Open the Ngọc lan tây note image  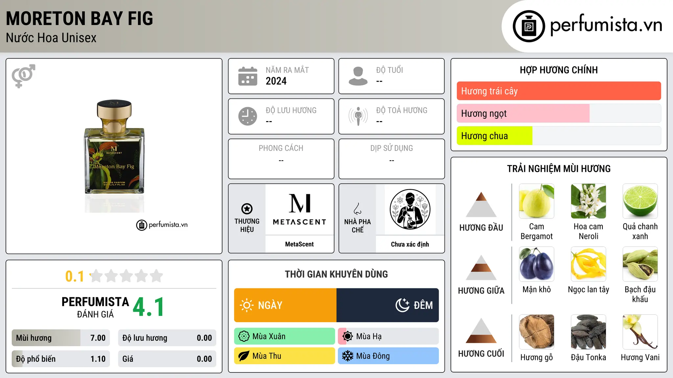(x=588, y=264)
